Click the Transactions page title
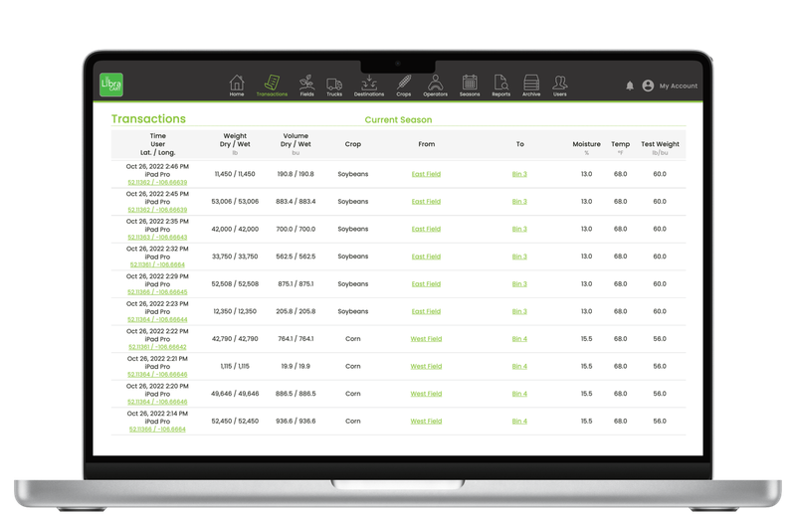The width and height of the screenshot is (796, 516). (x=148, y=118)
